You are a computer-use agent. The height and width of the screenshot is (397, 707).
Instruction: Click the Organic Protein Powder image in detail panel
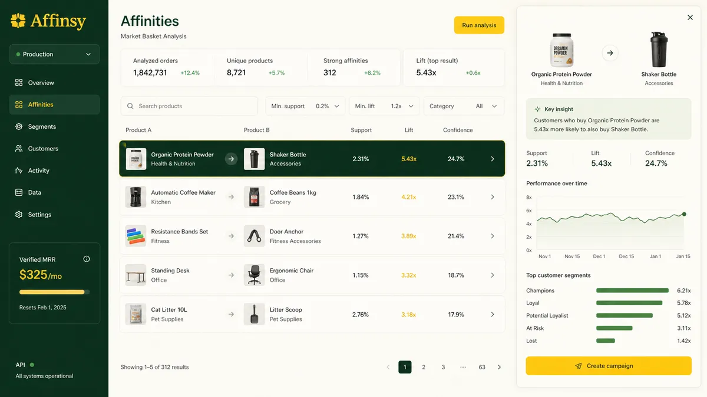click(x=561, y=50)
